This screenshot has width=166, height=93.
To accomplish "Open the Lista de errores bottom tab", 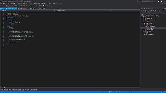I will pos(33,89).
